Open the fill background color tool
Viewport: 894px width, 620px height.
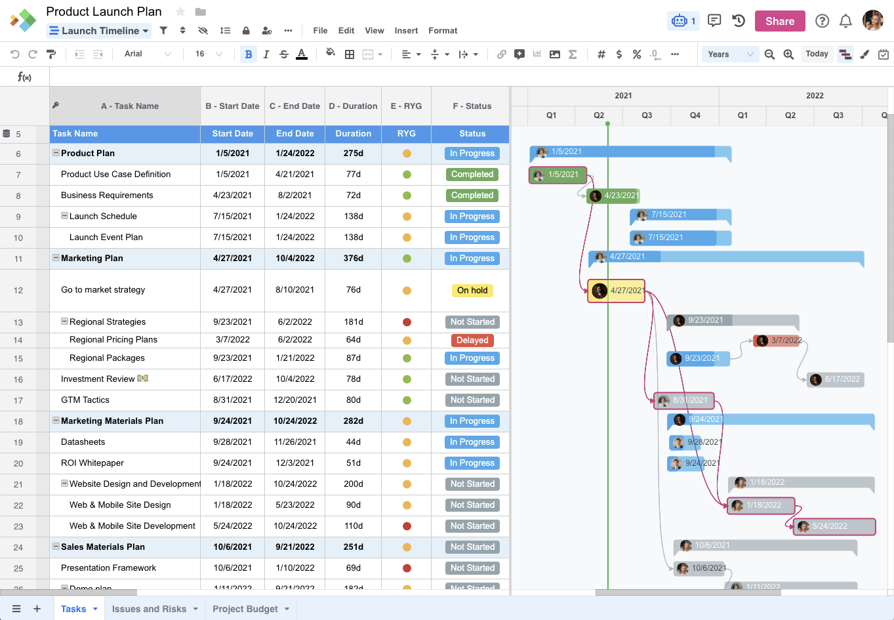[331, 54]
